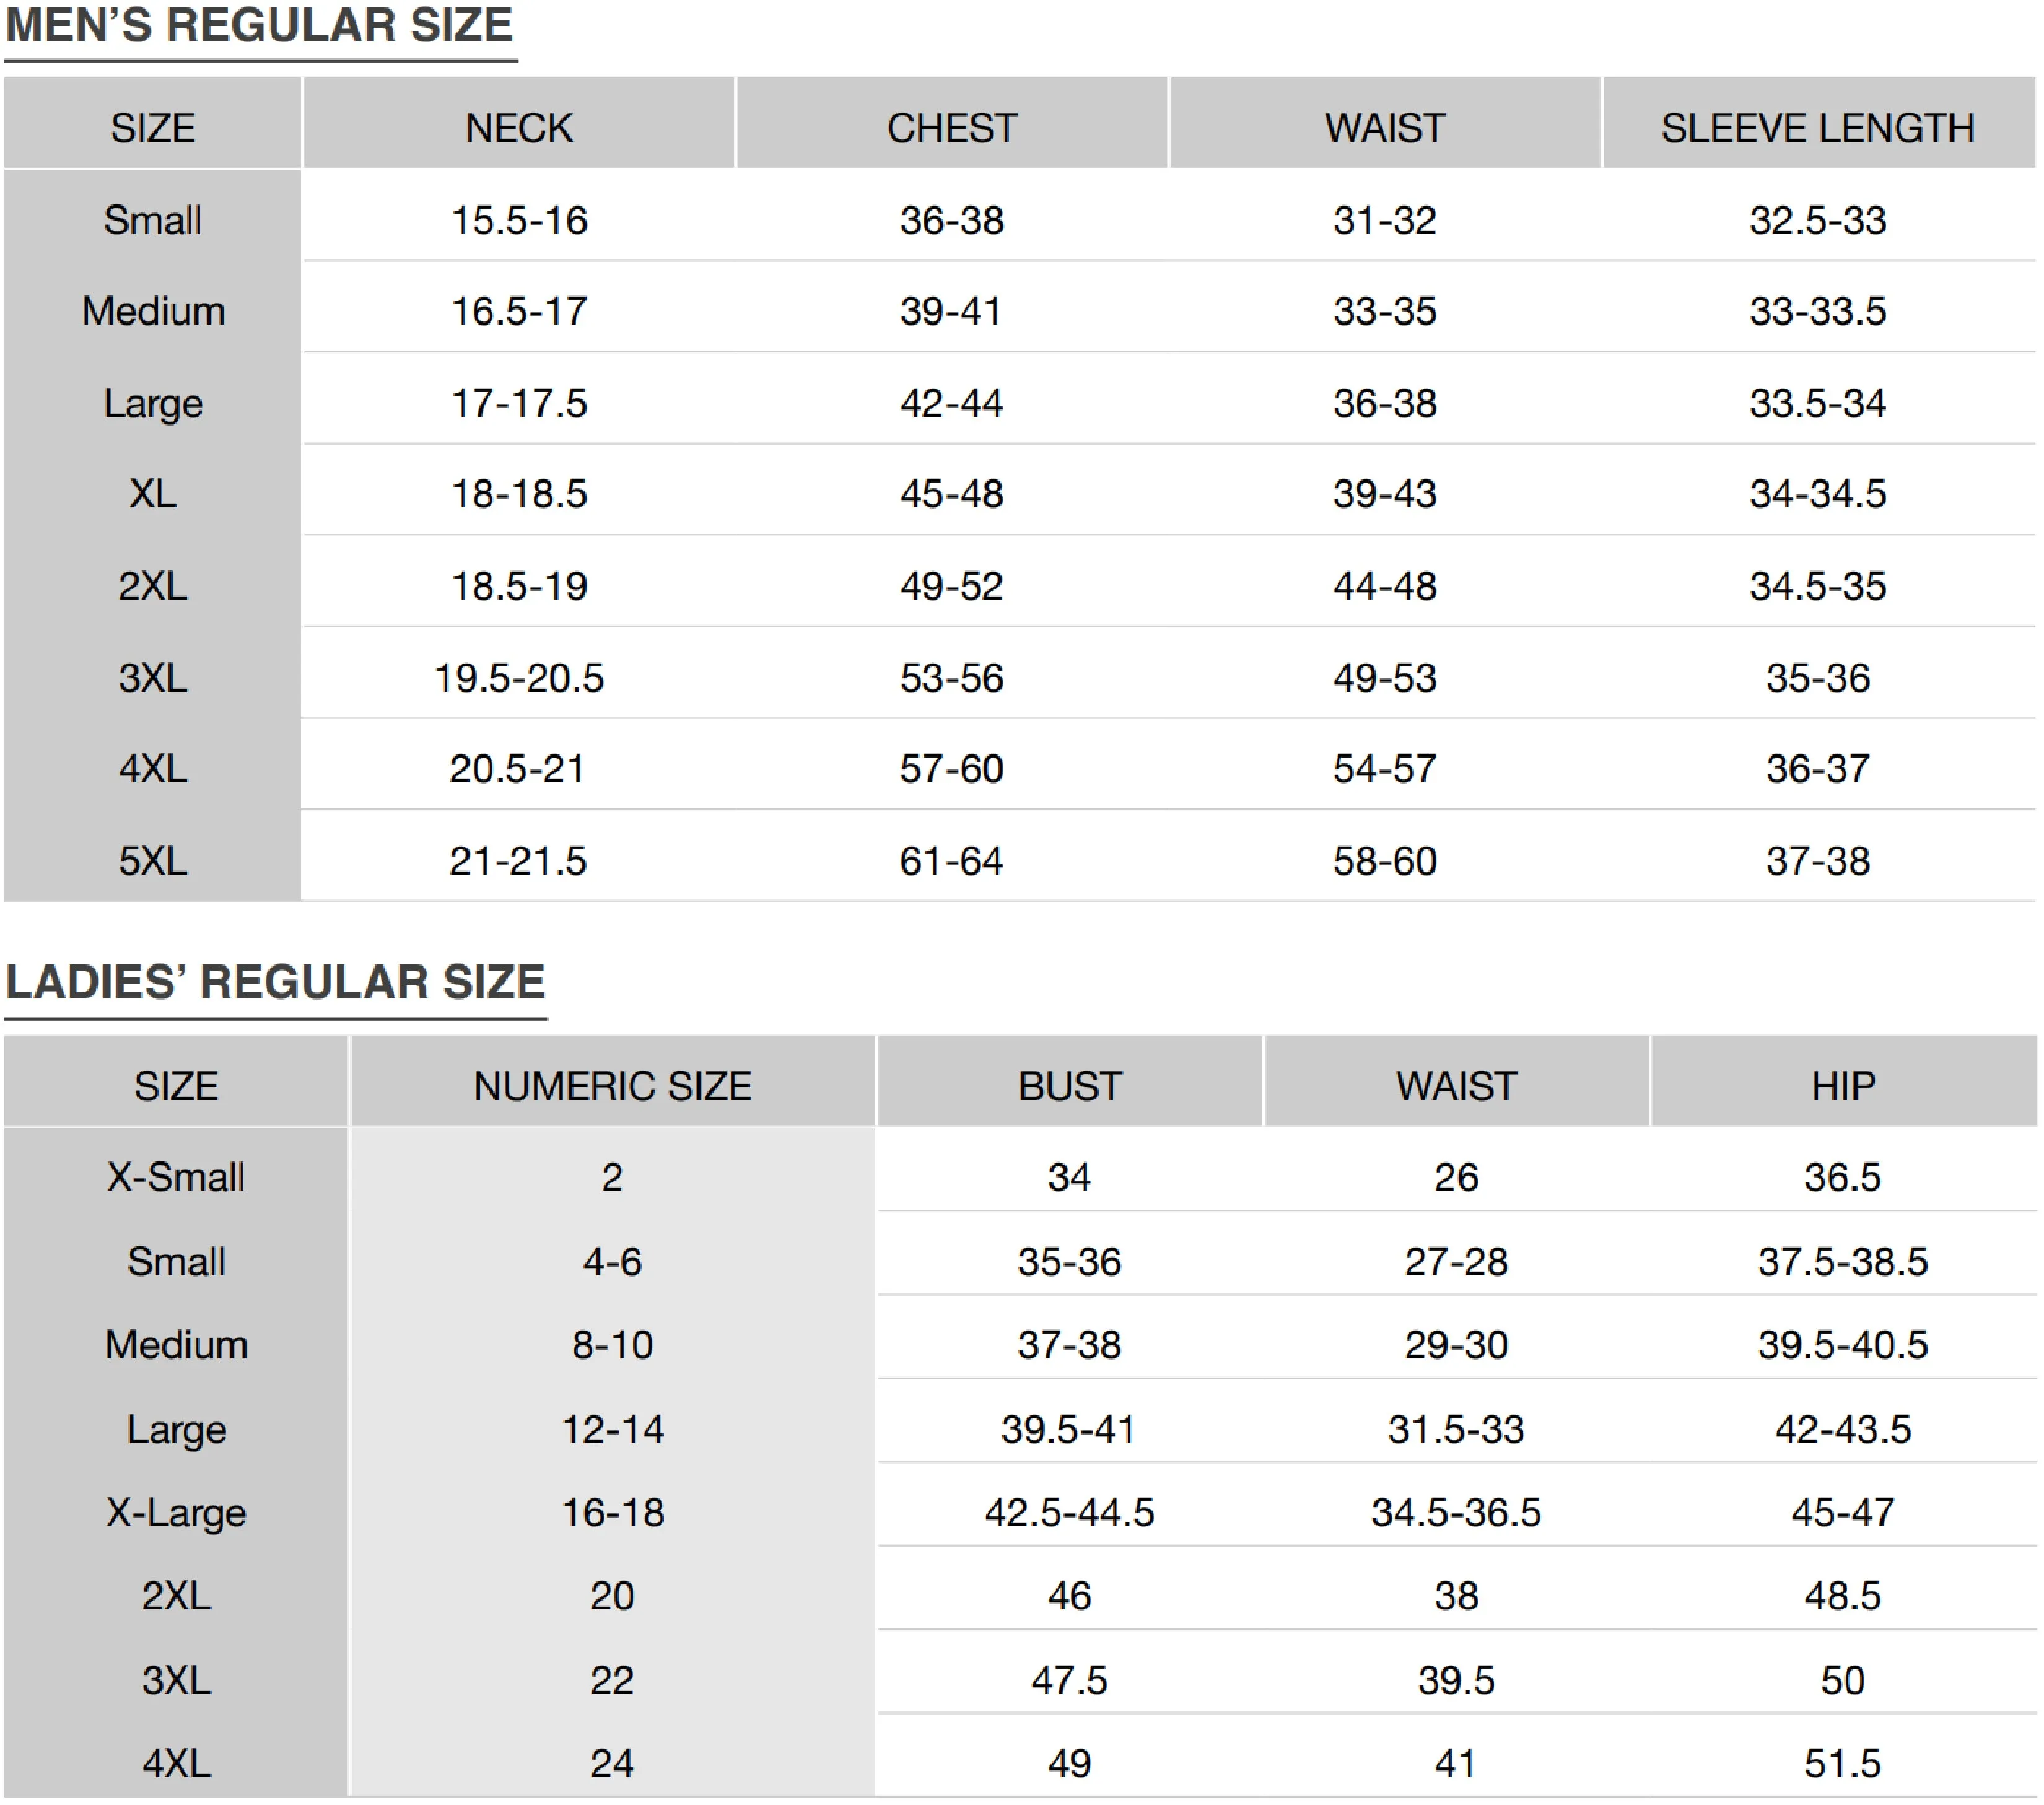This screenshot has height=1805, width=2044.
Task: Click chest value 45-48 in XL row
Action: [951, 493]
